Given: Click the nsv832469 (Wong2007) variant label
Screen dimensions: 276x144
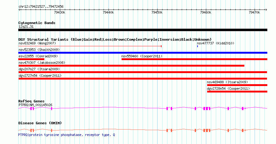Looking at the screenshot, I should (x=37, y=43).
